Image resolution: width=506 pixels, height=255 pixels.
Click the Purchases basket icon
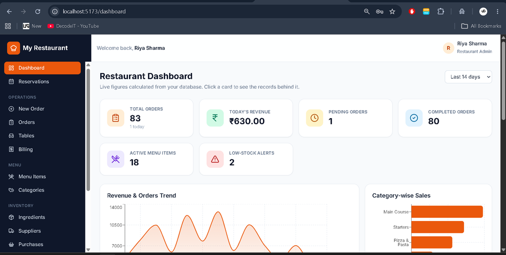11,244
